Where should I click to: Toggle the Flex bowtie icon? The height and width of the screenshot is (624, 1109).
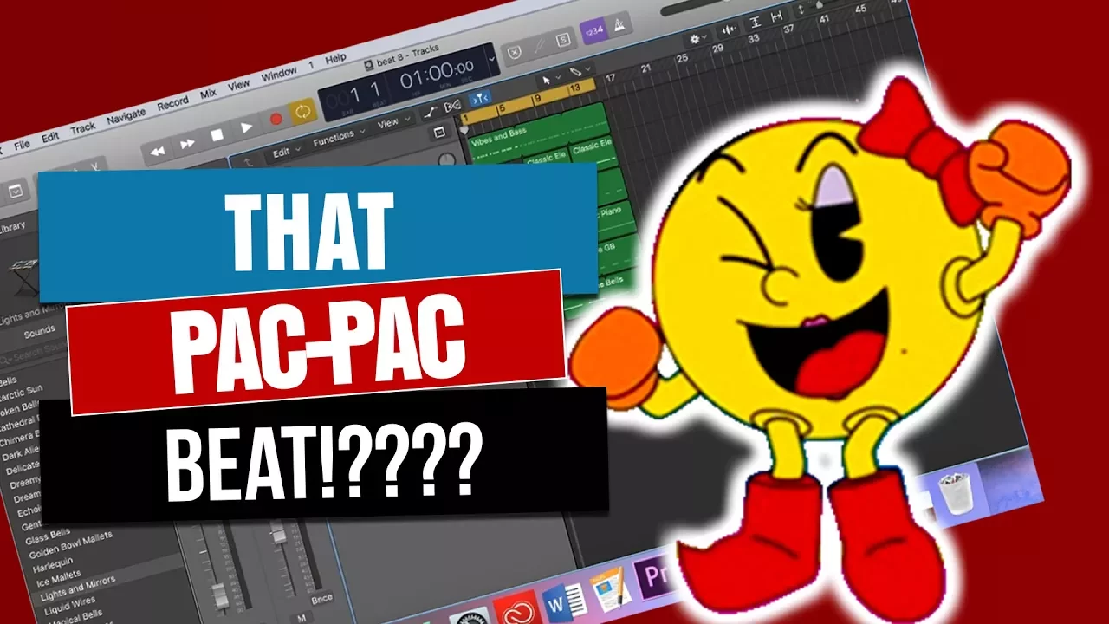click(451, 107)
